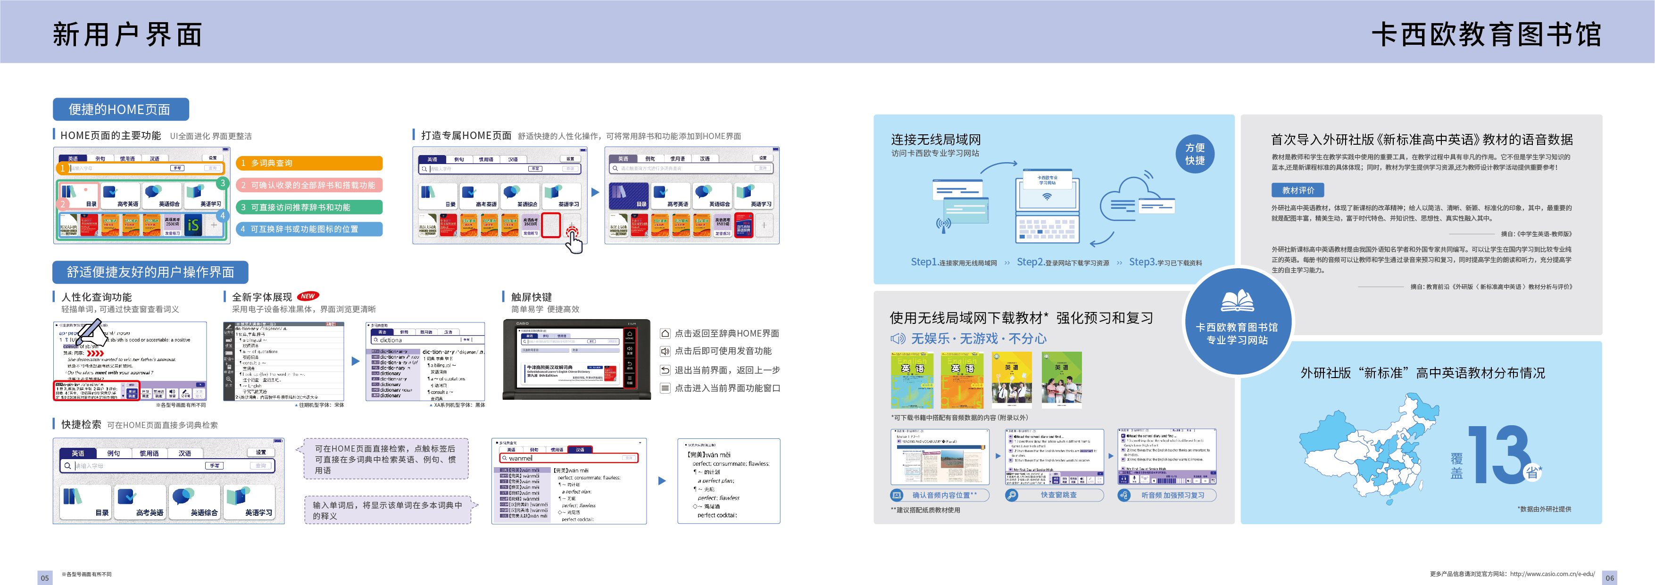Click the first green 英语 textbook cover thumbnail
1655x585 pixels.
point(912,379)
